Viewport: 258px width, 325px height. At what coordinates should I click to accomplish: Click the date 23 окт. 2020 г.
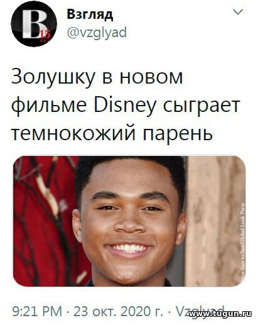[118, 311]
